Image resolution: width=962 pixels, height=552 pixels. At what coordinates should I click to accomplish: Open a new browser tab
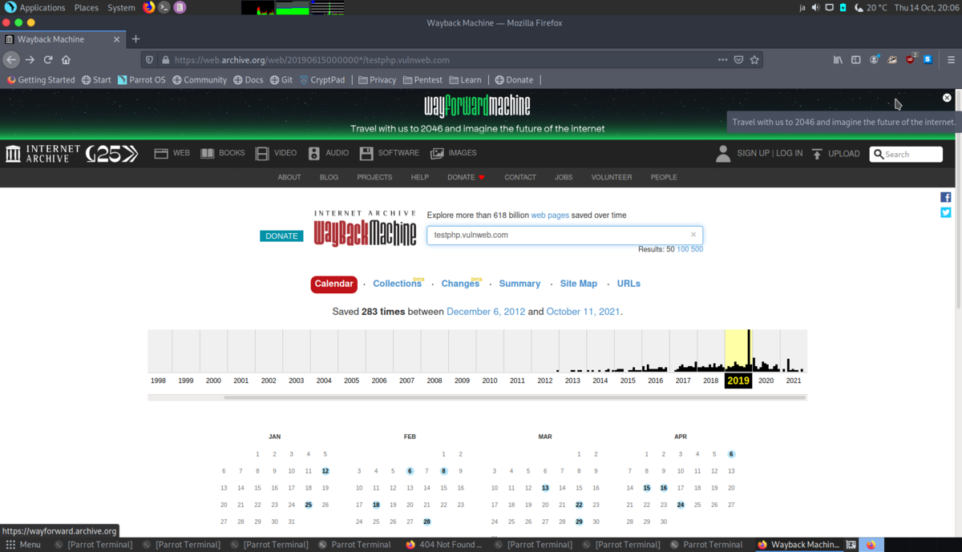[x=135, y=38]
